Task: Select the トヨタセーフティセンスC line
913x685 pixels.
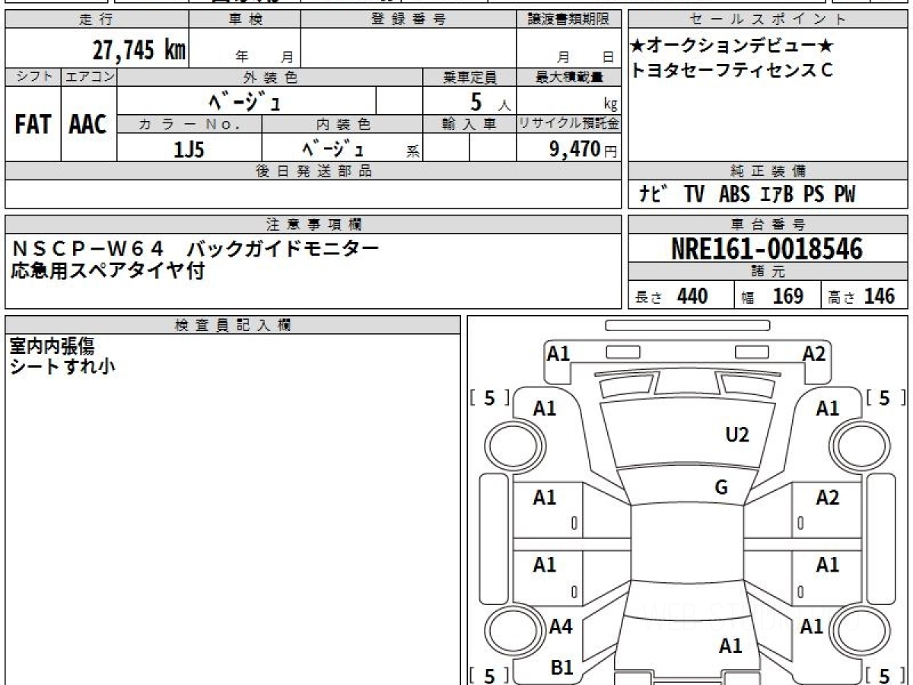Action: 732,70
